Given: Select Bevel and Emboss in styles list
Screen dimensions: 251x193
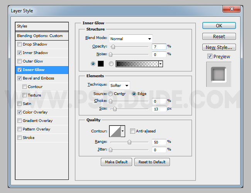Looking at the screenshot, I should pos(39,78).
